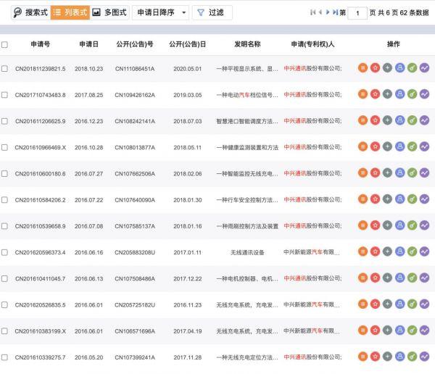Click blue person icon for CN201811239821.5

click(399, 67)
